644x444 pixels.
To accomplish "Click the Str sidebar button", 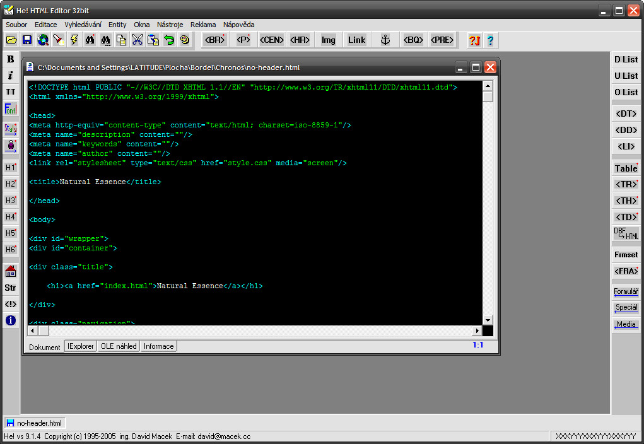I will pos(11,288).
